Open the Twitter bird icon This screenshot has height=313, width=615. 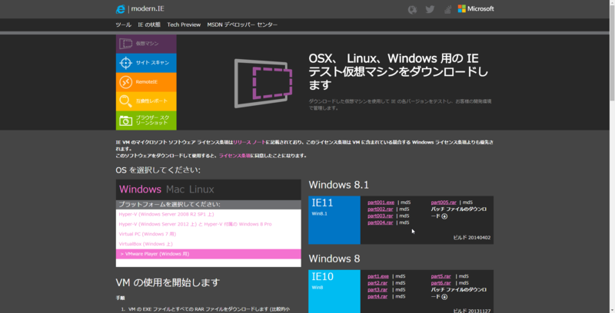(430, 9)
